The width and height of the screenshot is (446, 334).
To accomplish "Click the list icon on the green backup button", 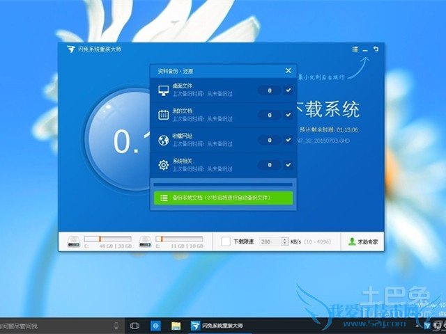I will (x=164, y=198).
